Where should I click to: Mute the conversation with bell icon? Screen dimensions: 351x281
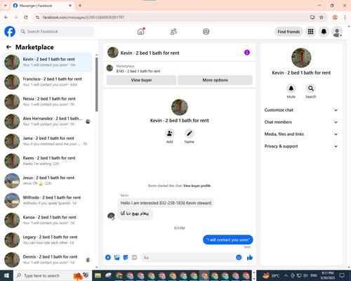[x=291, y=89]
